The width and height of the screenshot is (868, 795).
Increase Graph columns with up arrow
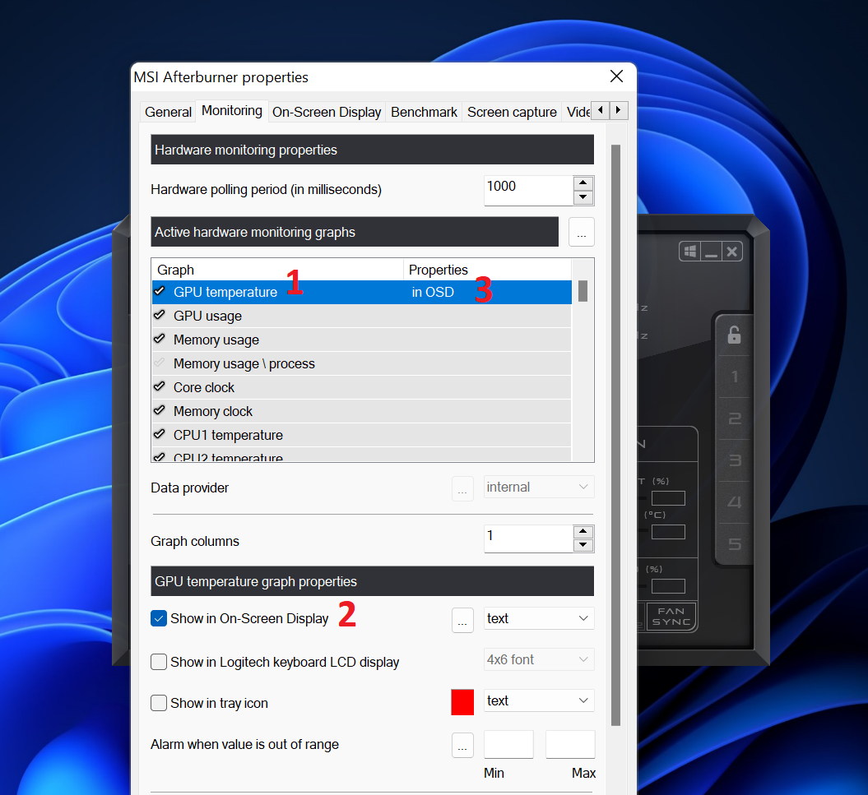pyautogui.click(x=583, y=532)
